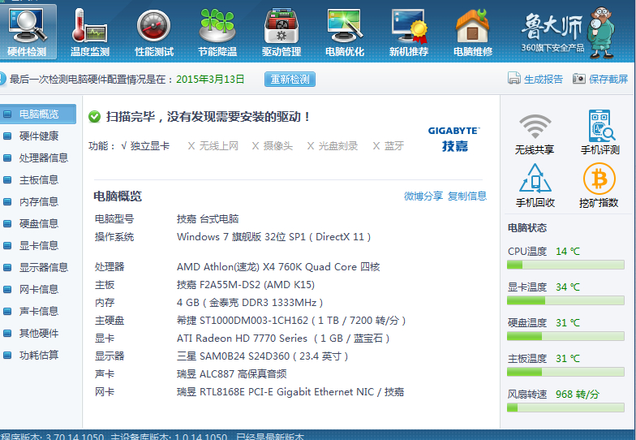Click the 主板温度 progress bar
Viewport: 636px width, 440px height.
coord(565,372)
